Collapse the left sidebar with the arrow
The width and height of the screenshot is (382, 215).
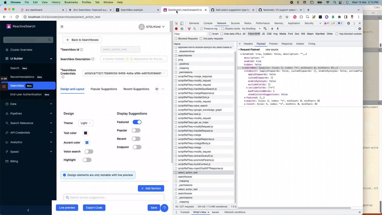click(x=28, y=210)
